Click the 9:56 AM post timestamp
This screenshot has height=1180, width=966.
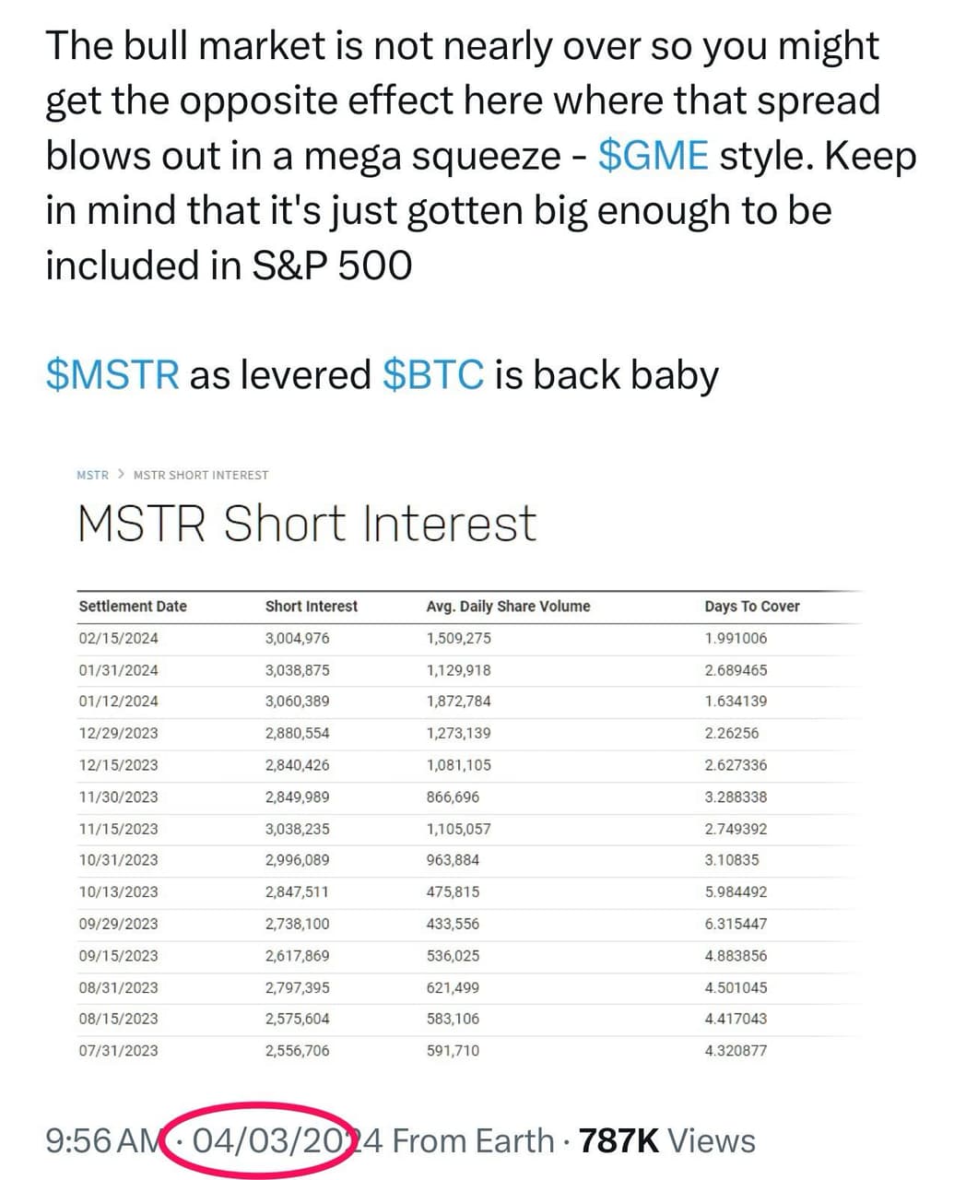[103, 1141]
